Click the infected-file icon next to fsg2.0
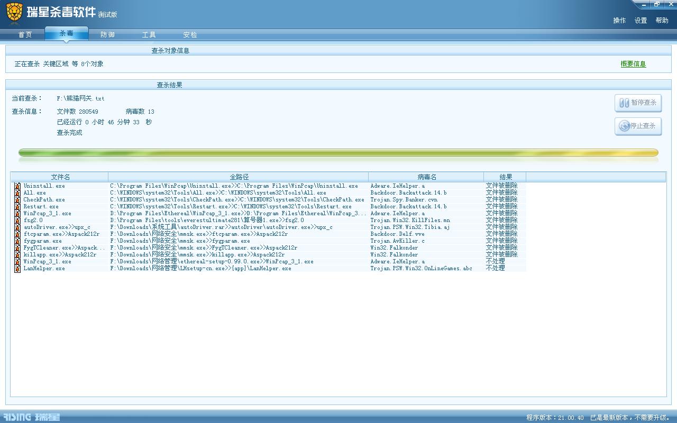 17,220
